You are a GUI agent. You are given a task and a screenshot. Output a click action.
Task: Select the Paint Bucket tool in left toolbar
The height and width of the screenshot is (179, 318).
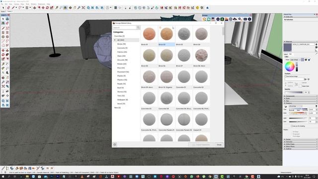tap(3, 23)
